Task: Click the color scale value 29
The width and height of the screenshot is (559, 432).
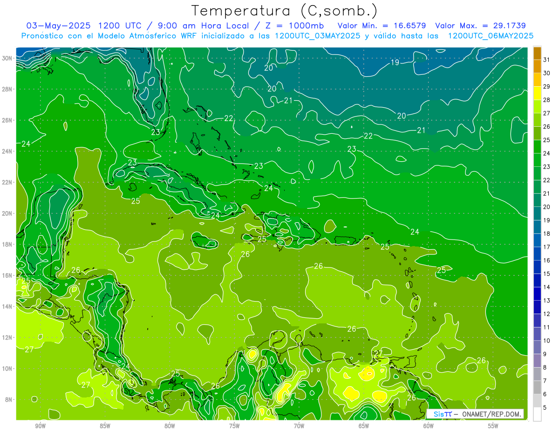Action: coord(547,86)
